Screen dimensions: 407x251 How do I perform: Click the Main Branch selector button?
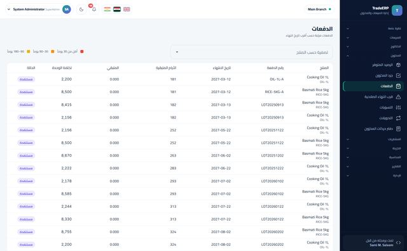pos(319,10)
